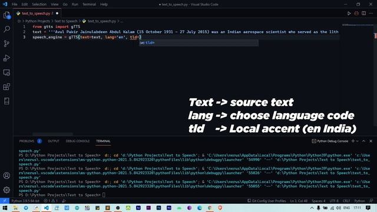Switch to Terminal panel tab
Image resolution: width=377 pixels, height=212 pixels.
pos(103,141)
